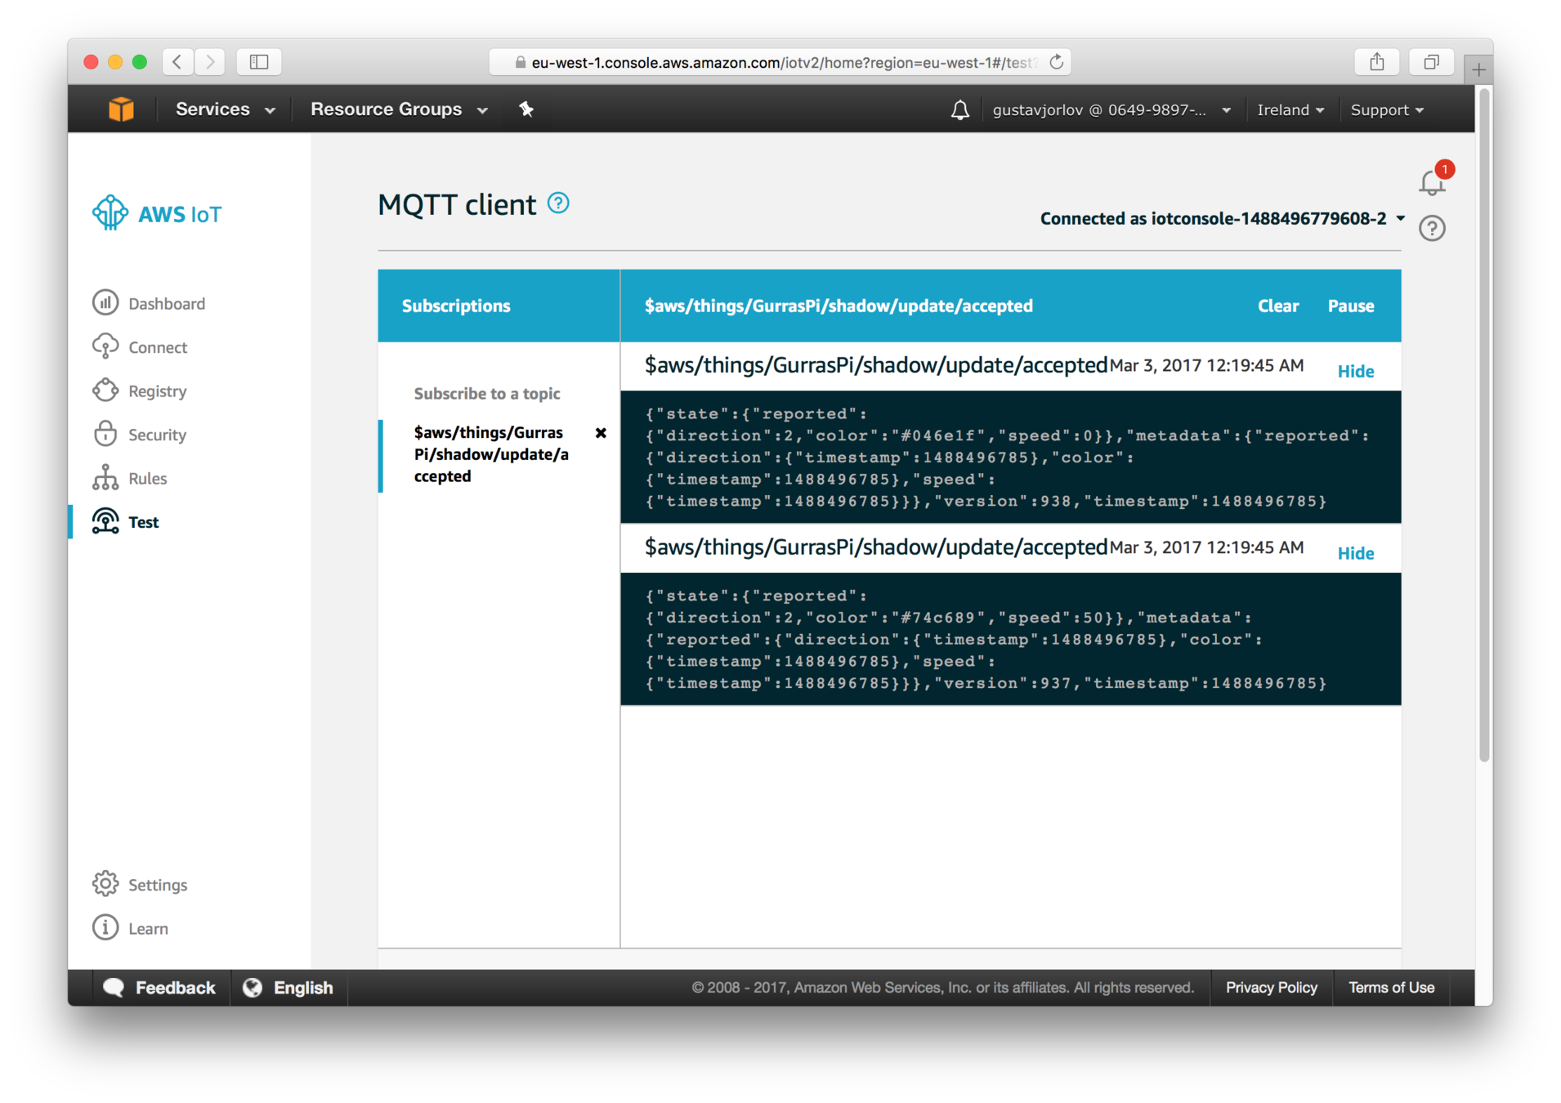The height and width of the screenshot is (1103, 1561).
Task: Open Rules in the sidebar
Action: point(147,478)
